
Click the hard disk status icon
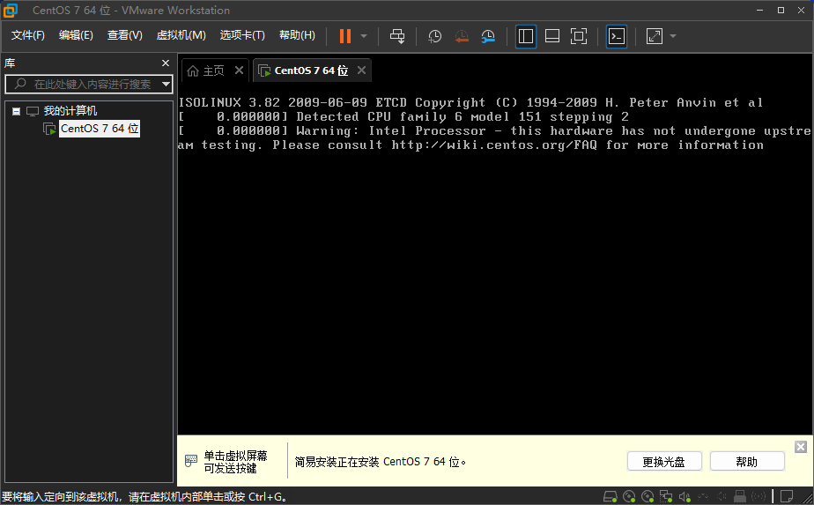pyautogui.click(x=610, y=497)
